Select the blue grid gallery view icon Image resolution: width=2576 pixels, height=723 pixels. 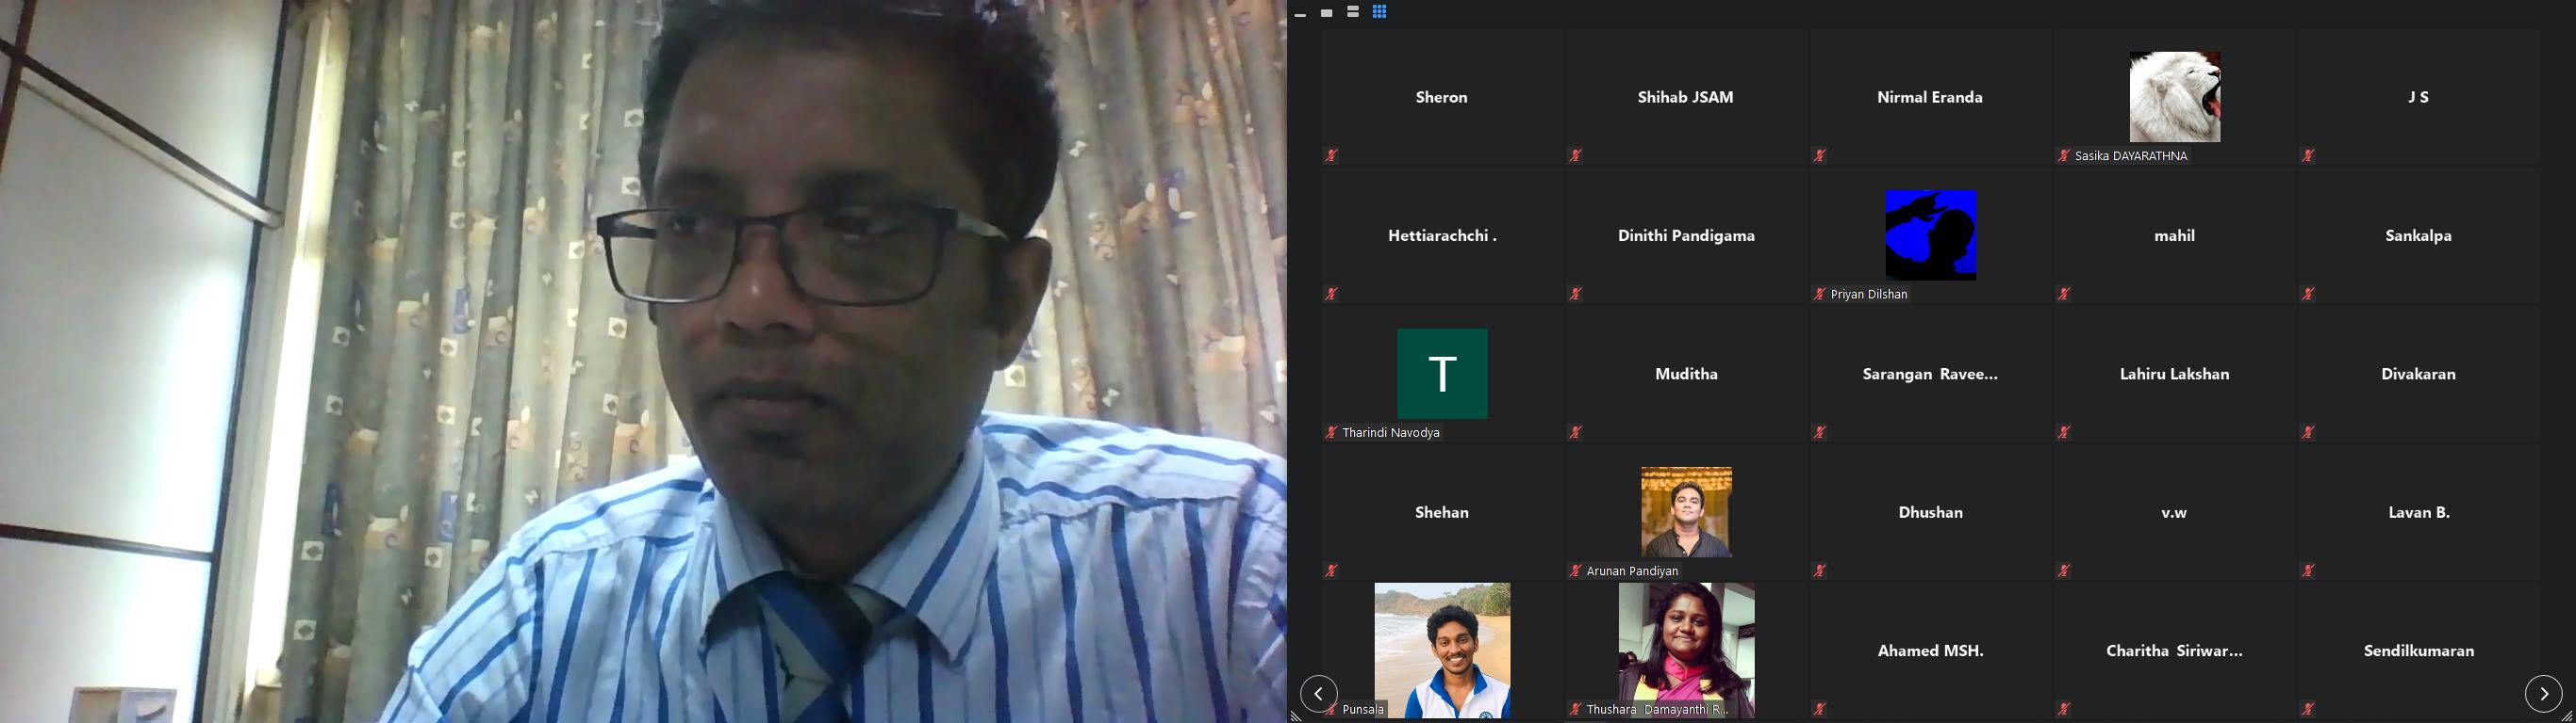pyautogui.click(x=1379, y=12)
